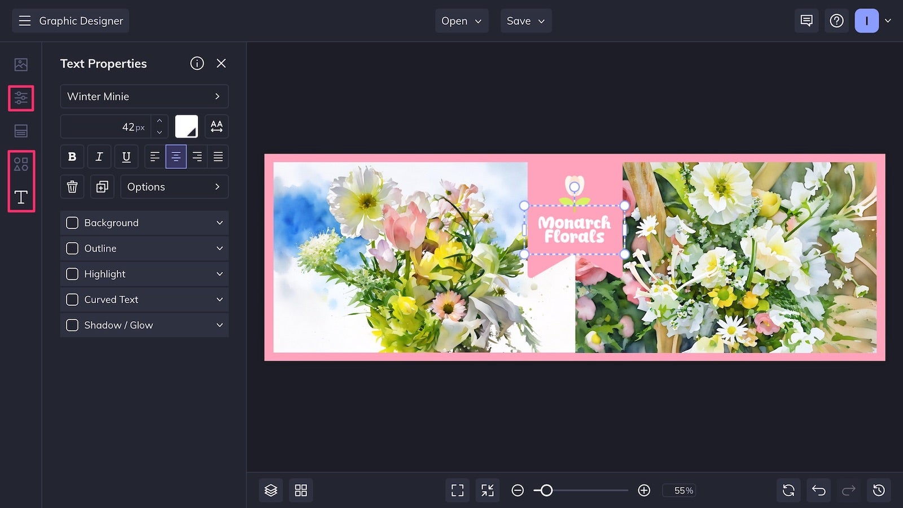Enable the Highlight checkbox

72,274
